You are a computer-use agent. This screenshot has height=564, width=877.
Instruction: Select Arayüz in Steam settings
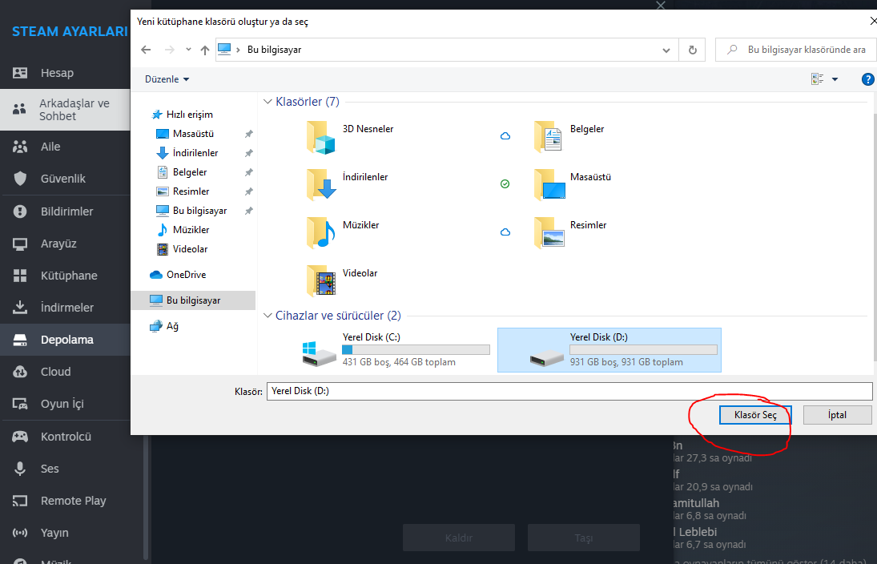tap(65, 244)
